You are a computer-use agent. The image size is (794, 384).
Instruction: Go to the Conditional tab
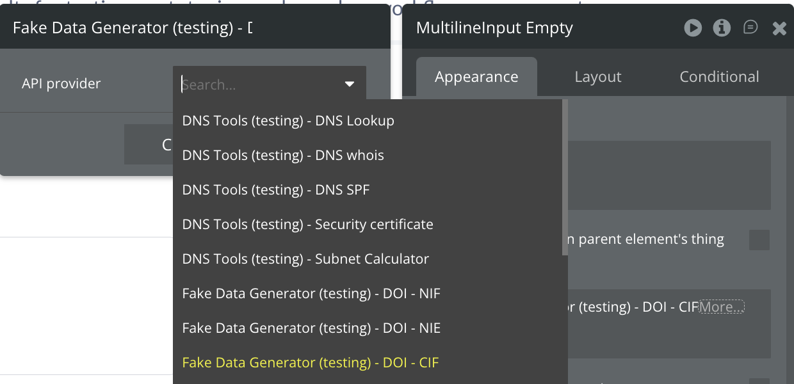[x=719, y=77]
